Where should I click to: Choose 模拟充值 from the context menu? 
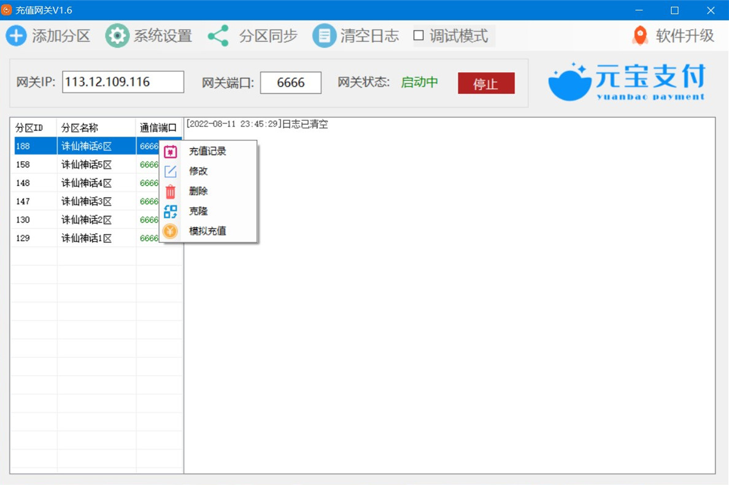click(x=207, y=231)
